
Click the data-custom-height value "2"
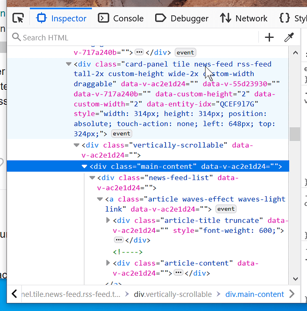(x=243, y=94)
